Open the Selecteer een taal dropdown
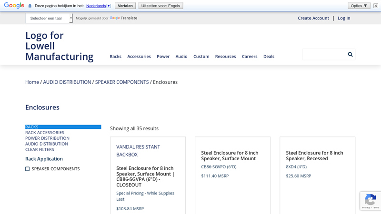381x214 pixels. tap(49, 18)
